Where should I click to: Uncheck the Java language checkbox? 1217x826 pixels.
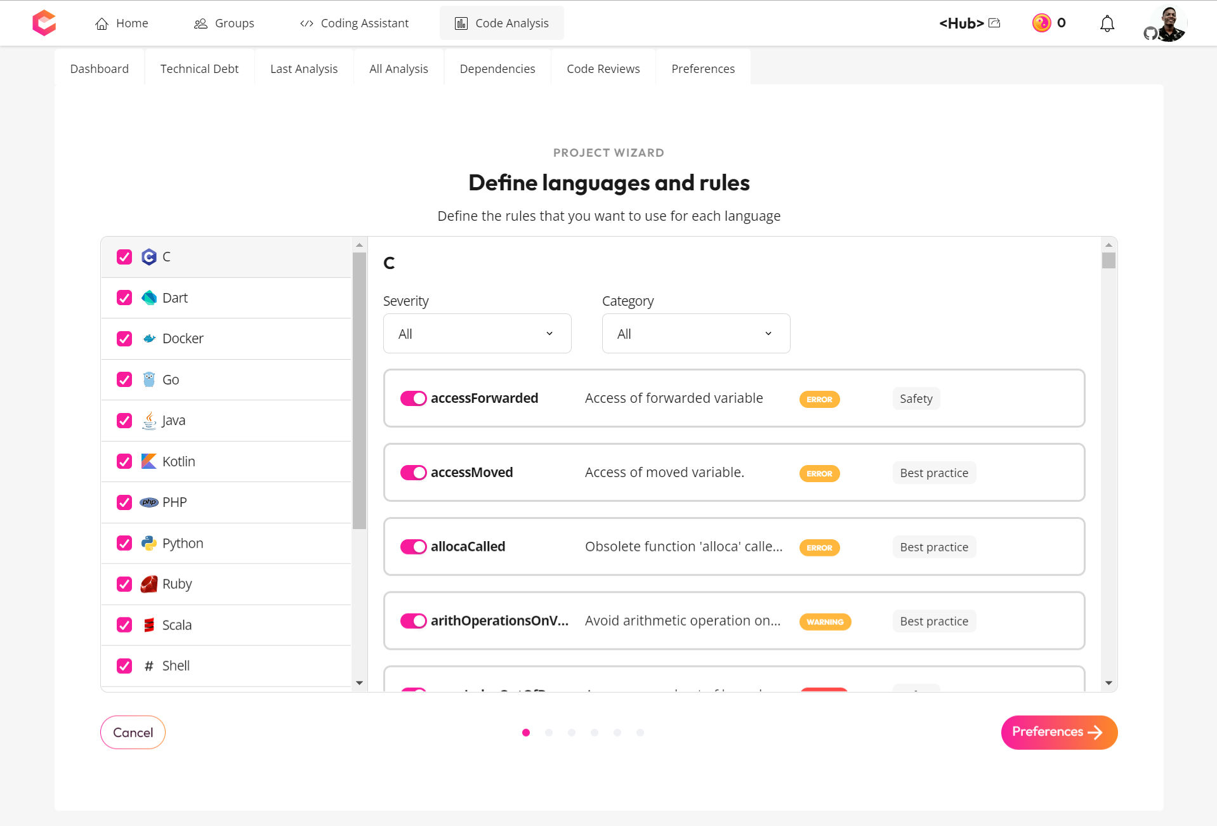124,421
